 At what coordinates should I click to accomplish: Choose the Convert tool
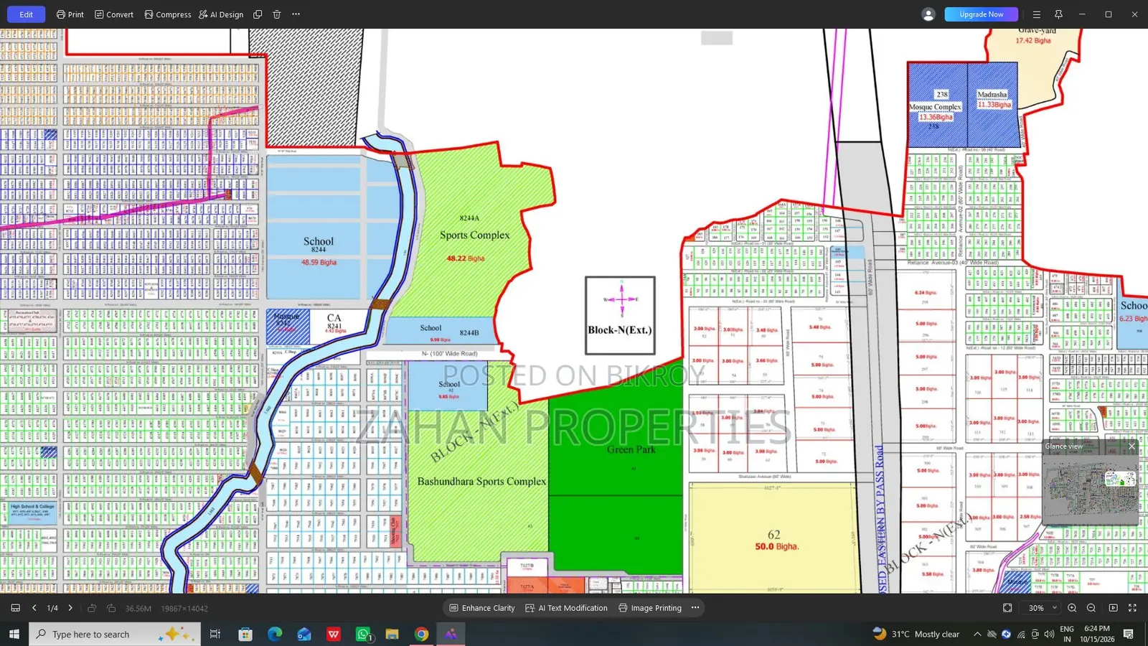coord(114,14)
